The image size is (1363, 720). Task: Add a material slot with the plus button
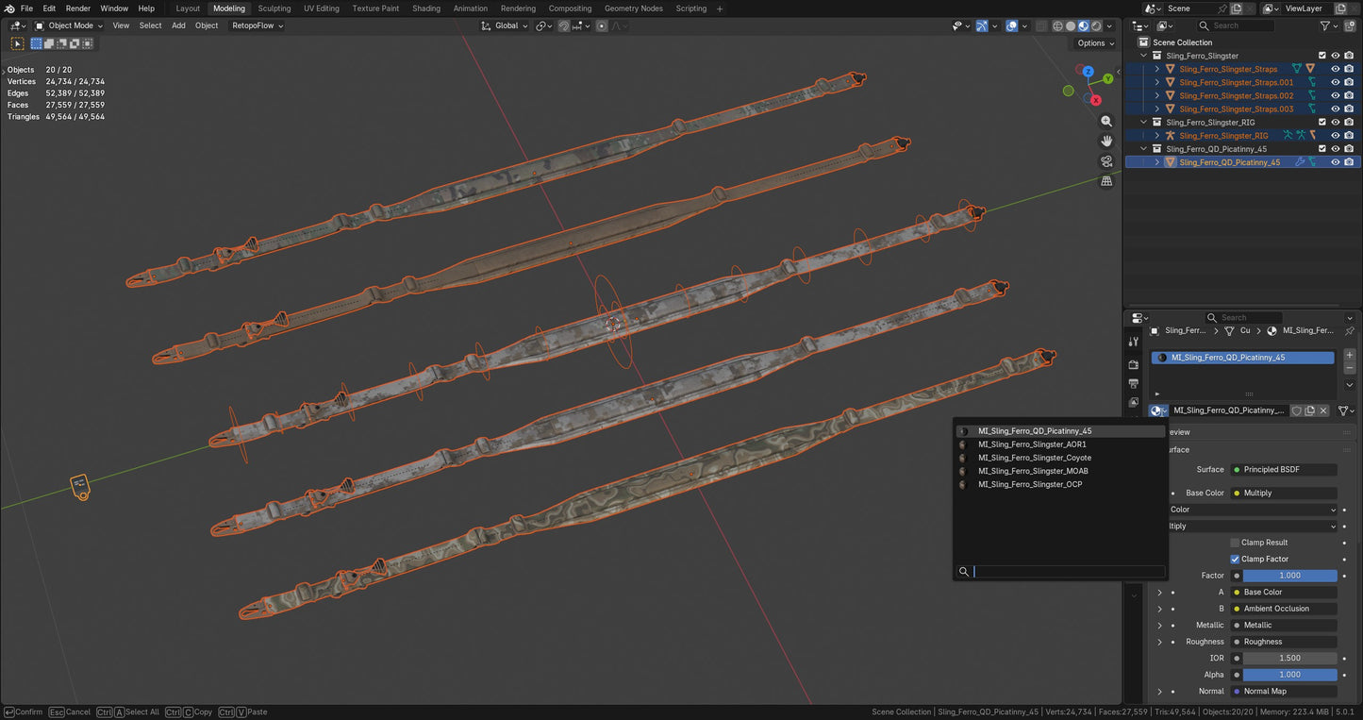tap(1350, 356)
